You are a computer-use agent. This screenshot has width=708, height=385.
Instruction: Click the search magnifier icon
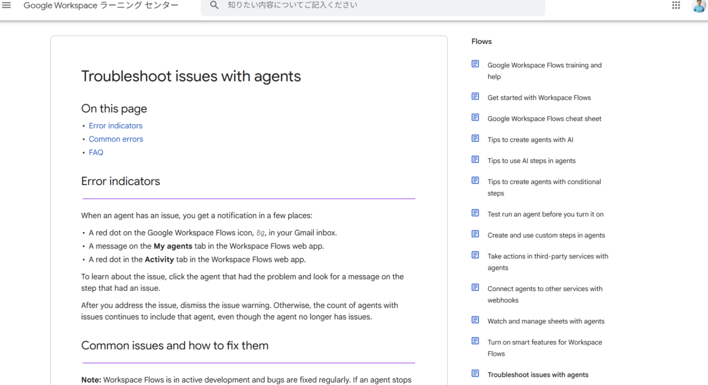tap(214, 5)
